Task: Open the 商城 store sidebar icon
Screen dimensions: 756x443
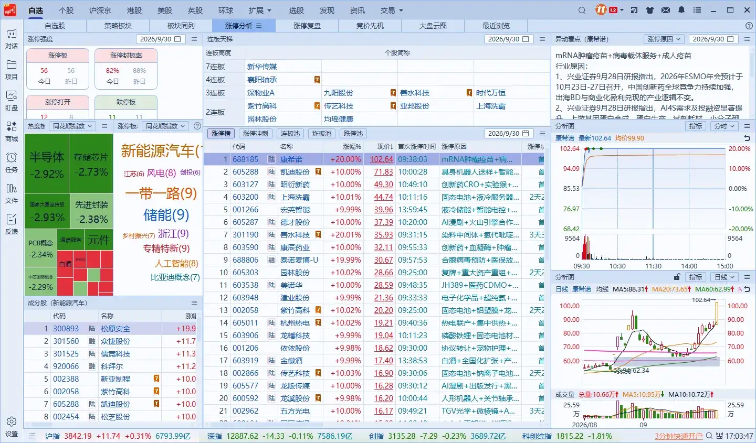Action: coord(12,132)
